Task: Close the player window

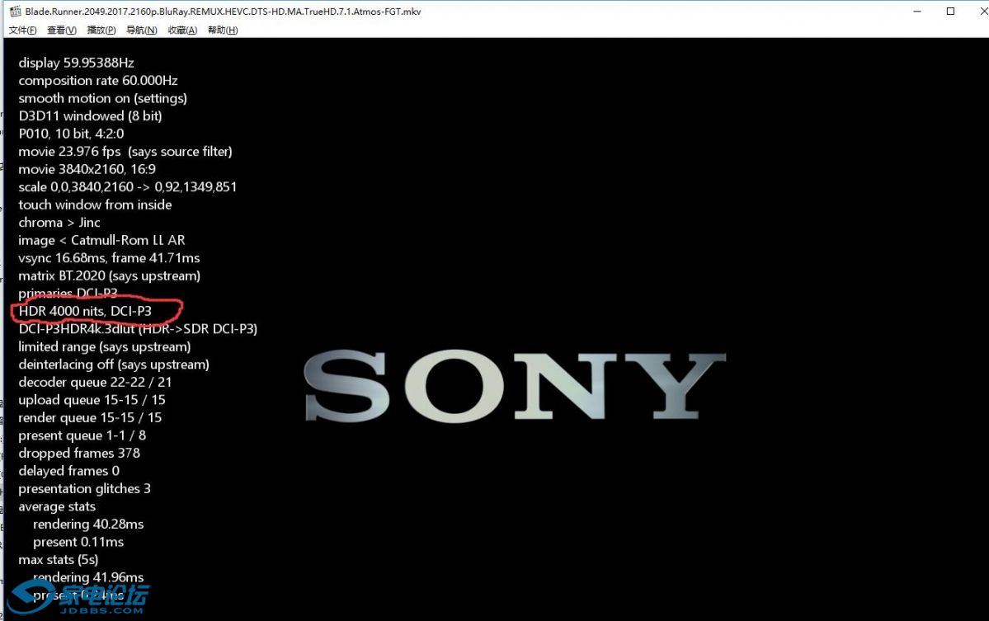Action: tap(975, 12)
